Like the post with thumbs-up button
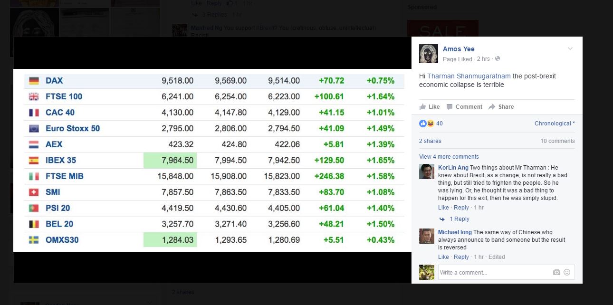Image resolution: width=613 pixels, height=305 pixels. [430, 107]
